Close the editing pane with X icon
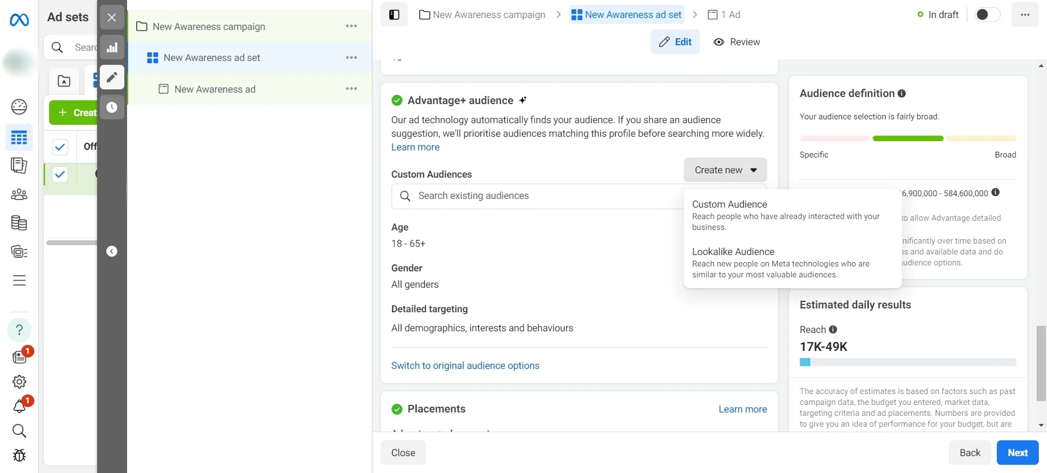 [x=112, y=17]
